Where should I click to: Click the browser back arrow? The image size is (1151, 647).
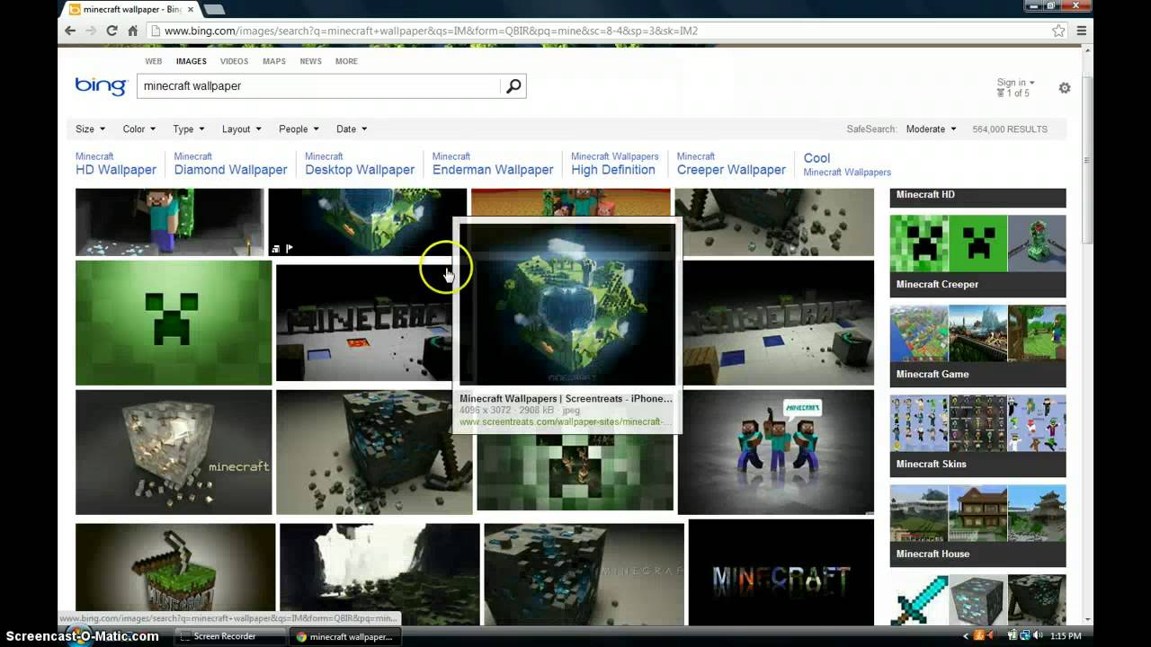coord(70,31)
